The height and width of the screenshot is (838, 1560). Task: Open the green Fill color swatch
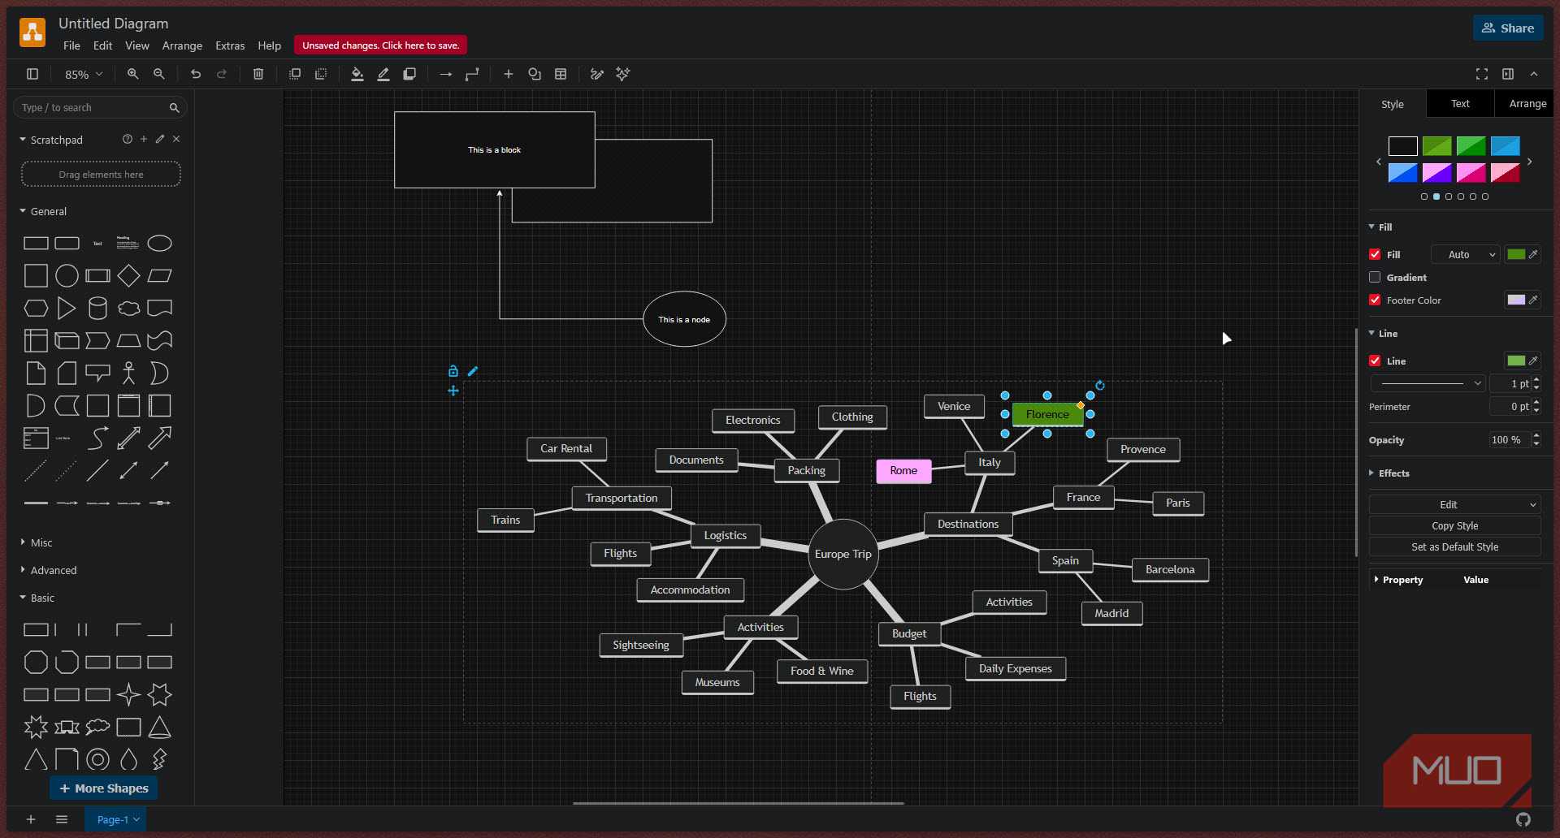coord(1516,254)
